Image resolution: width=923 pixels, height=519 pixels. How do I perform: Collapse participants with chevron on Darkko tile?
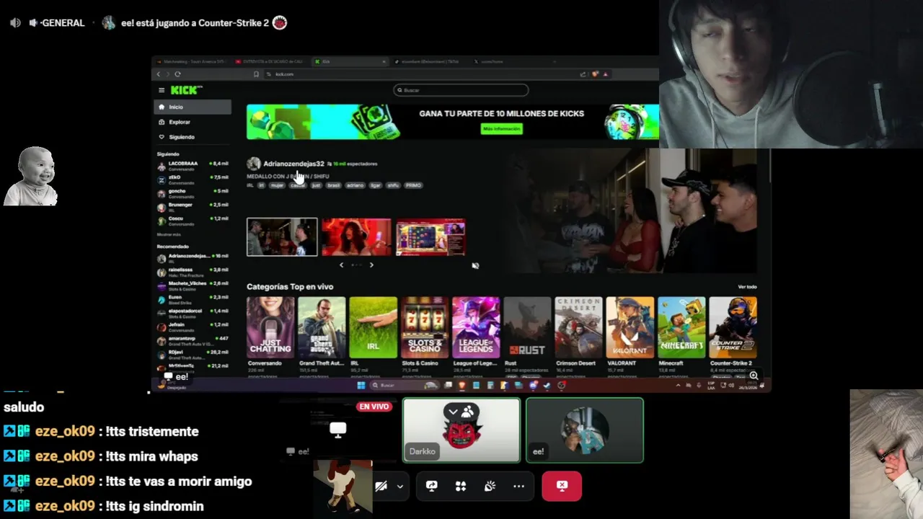[x=453, y=412]
